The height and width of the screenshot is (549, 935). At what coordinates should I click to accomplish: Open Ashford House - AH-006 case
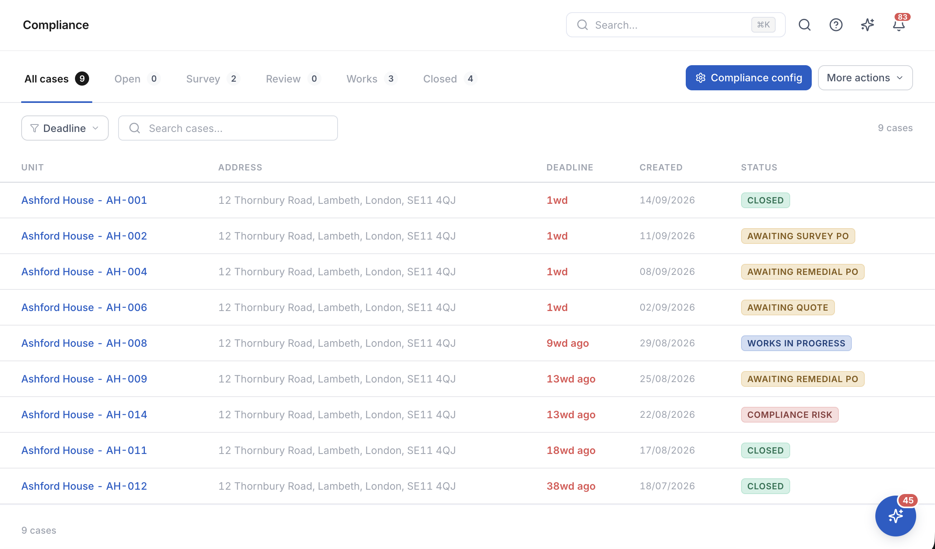pyautogui.click(x=84, y=307)
